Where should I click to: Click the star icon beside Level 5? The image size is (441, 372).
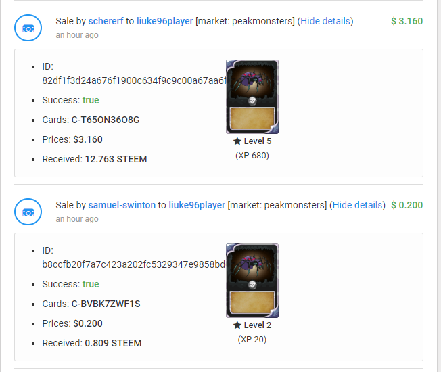coord(237,141)
